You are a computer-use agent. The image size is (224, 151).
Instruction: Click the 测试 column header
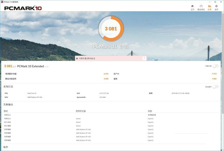click(6, 111)
